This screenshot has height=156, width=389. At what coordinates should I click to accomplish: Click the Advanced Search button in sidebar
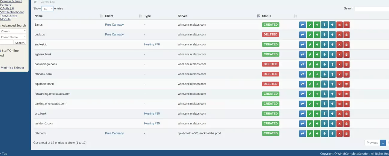tap(20, 43)
